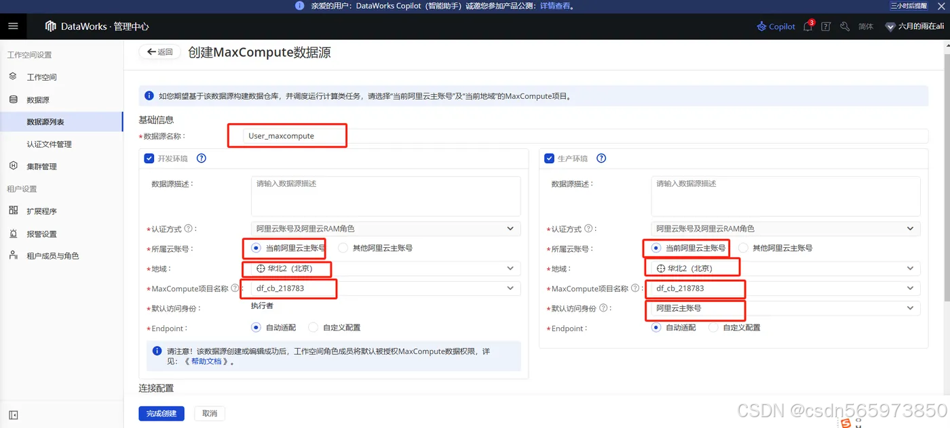Click the 数据源名称 input field
This screenshot has height=428, width=950.
point(286,135)
